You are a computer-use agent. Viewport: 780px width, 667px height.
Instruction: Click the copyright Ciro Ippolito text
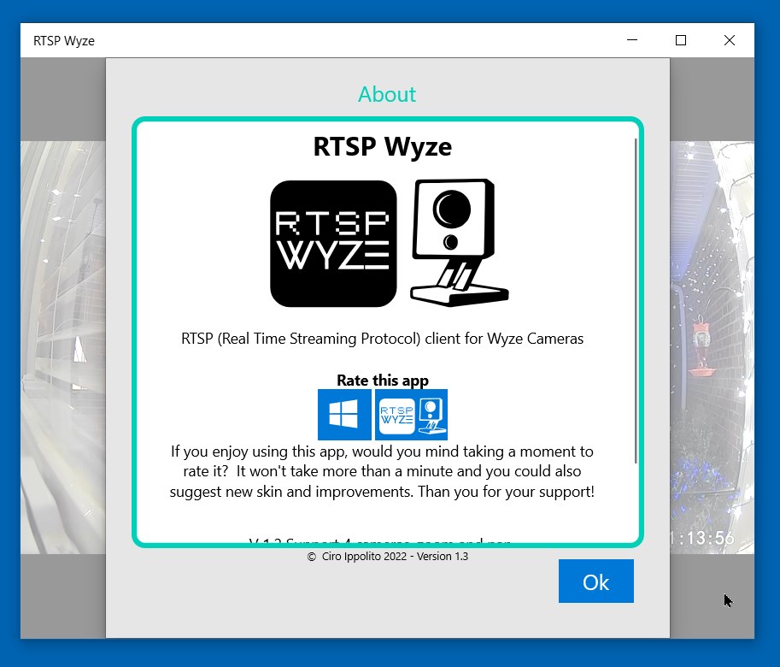click(386, 556)
